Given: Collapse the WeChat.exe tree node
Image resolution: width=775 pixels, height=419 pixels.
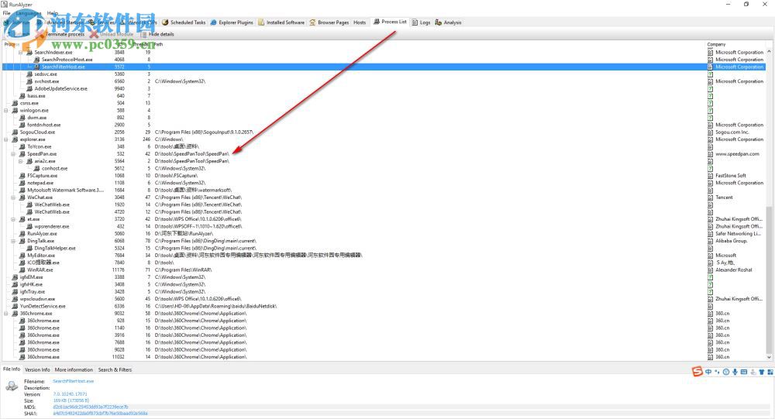Looking at the screenshot, I should point(13,197).
